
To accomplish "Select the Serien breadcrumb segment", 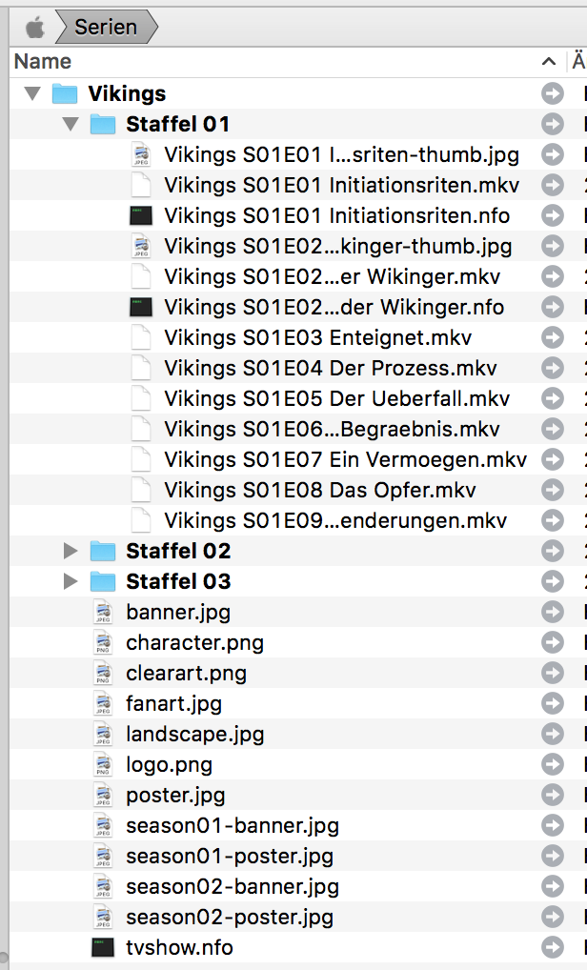I will click(x=106, y=28).
